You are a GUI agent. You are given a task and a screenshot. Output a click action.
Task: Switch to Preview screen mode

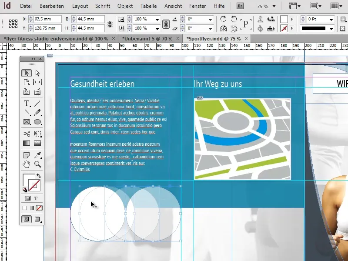(x=37, y=219)
